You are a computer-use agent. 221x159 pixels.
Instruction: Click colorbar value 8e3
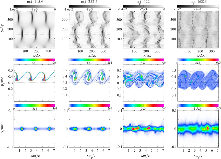click(x=164, y=63)
